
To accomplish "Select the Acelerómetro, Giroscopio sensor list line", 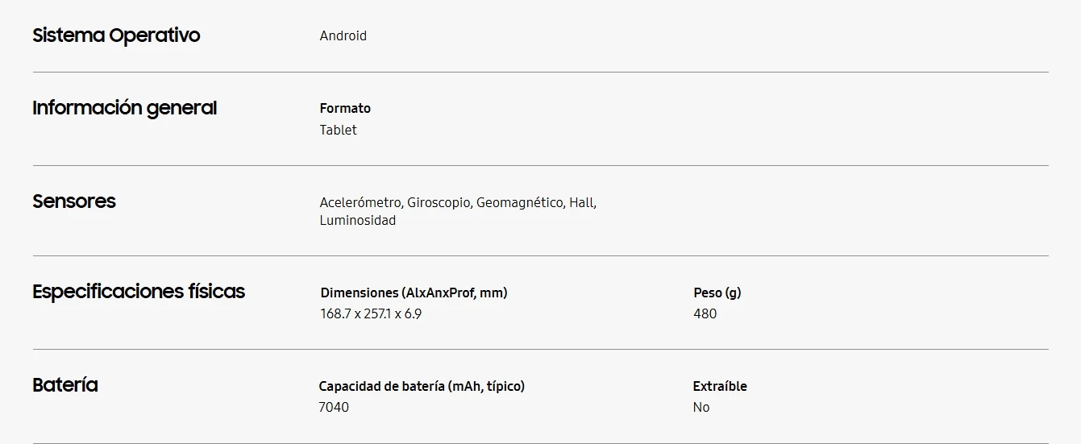I will coord(458,202).
